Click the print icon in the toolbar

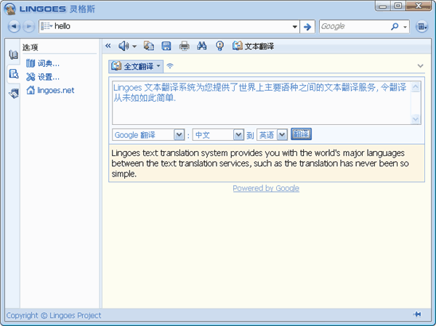coord(184,46)
